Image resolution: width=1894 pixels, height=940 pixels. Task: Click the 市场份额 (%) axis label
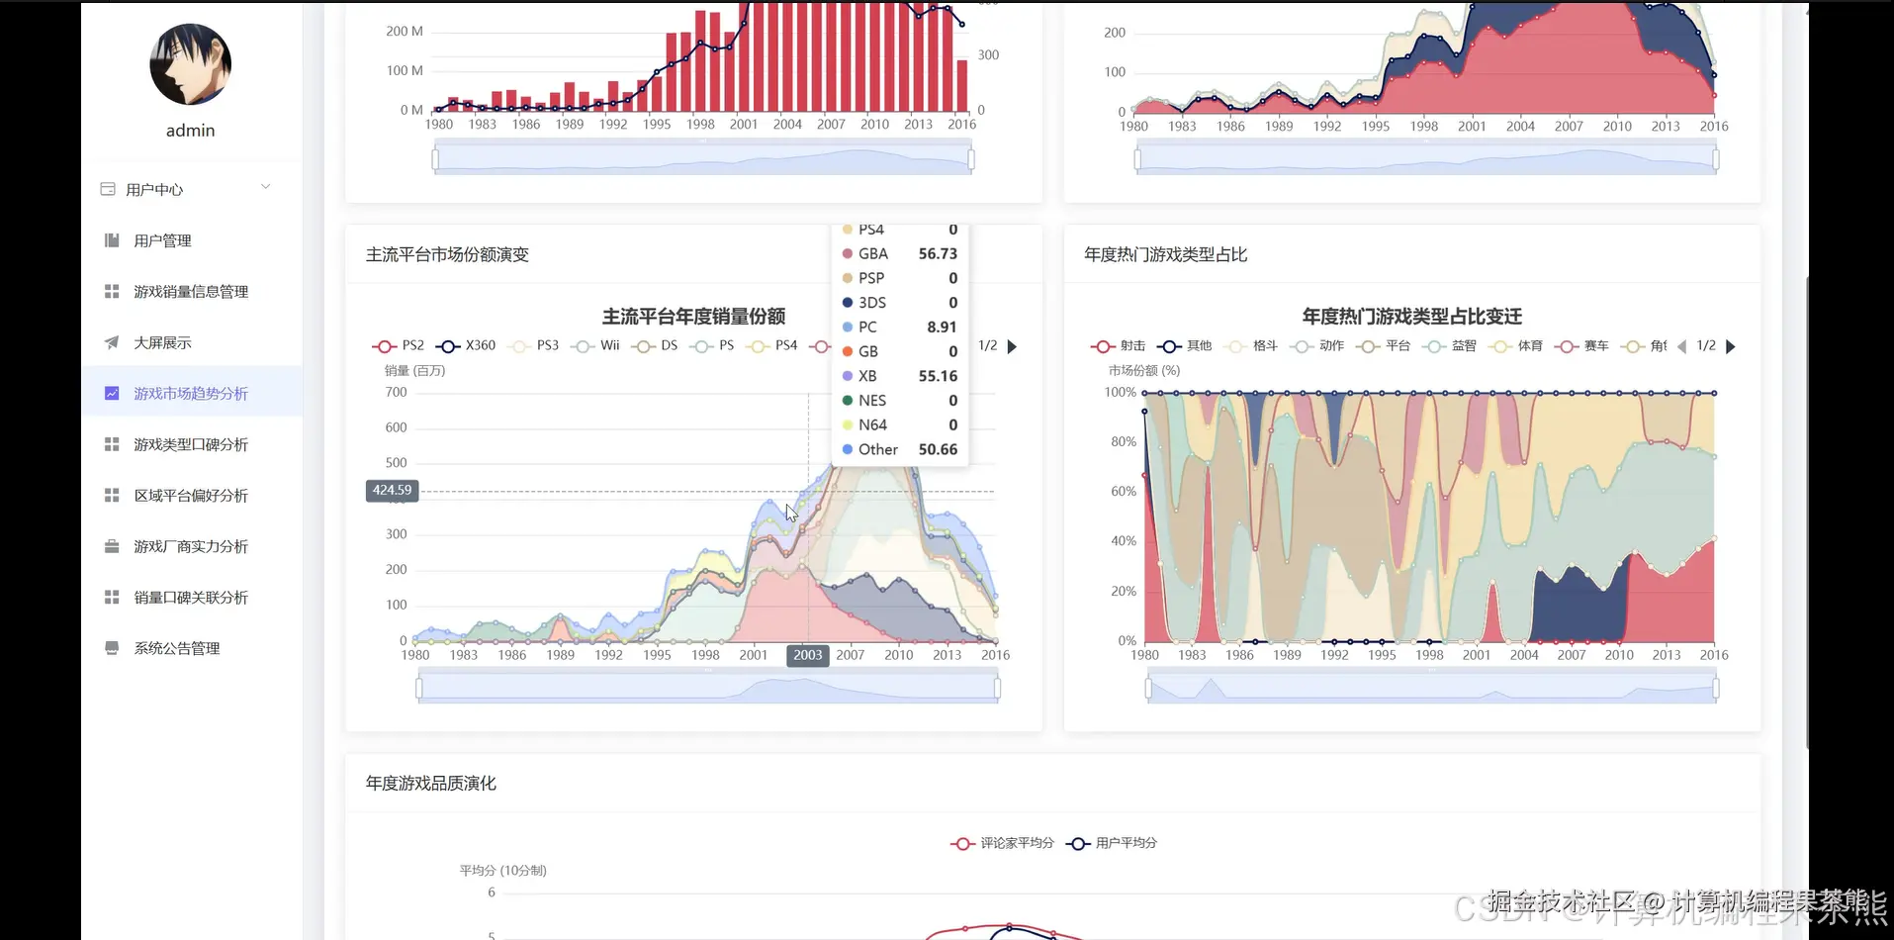(x=1144, y=371)
